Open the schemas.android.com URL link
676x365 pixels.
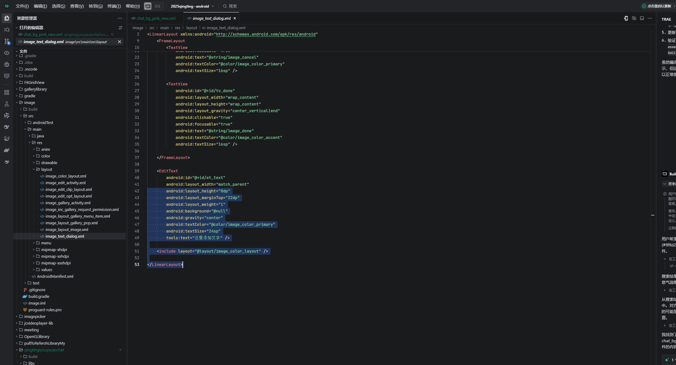coord(265,34)
